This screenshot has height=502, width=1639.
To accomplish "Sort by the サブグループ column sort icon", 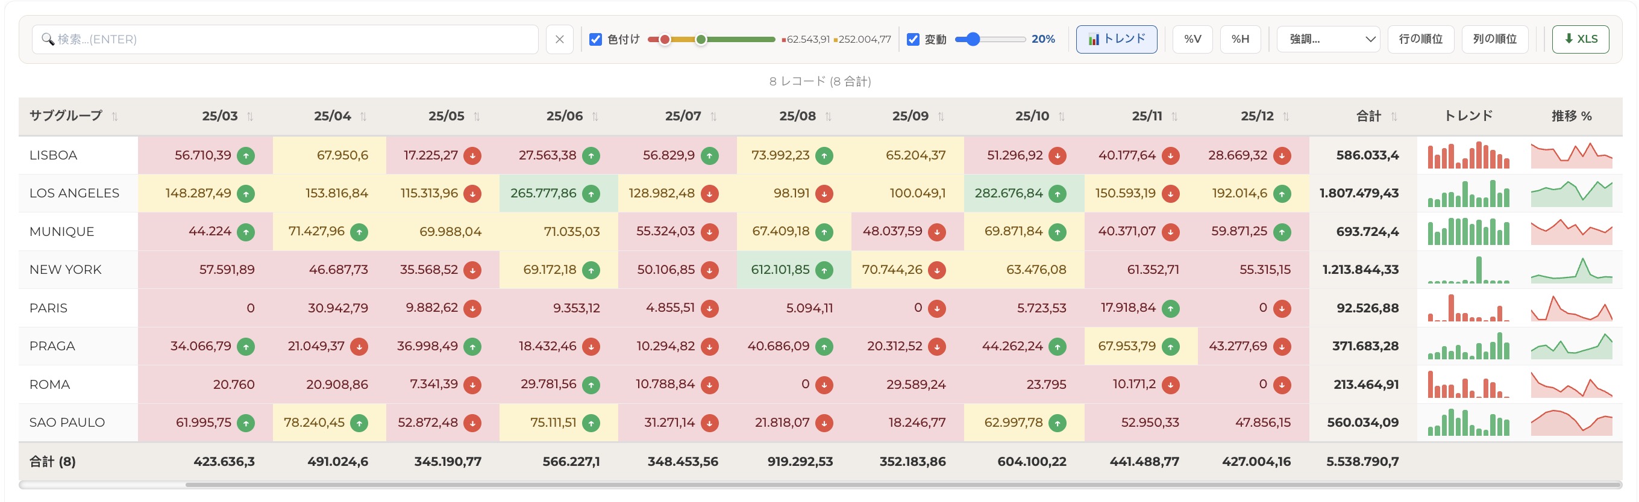I will click(114, 116).
